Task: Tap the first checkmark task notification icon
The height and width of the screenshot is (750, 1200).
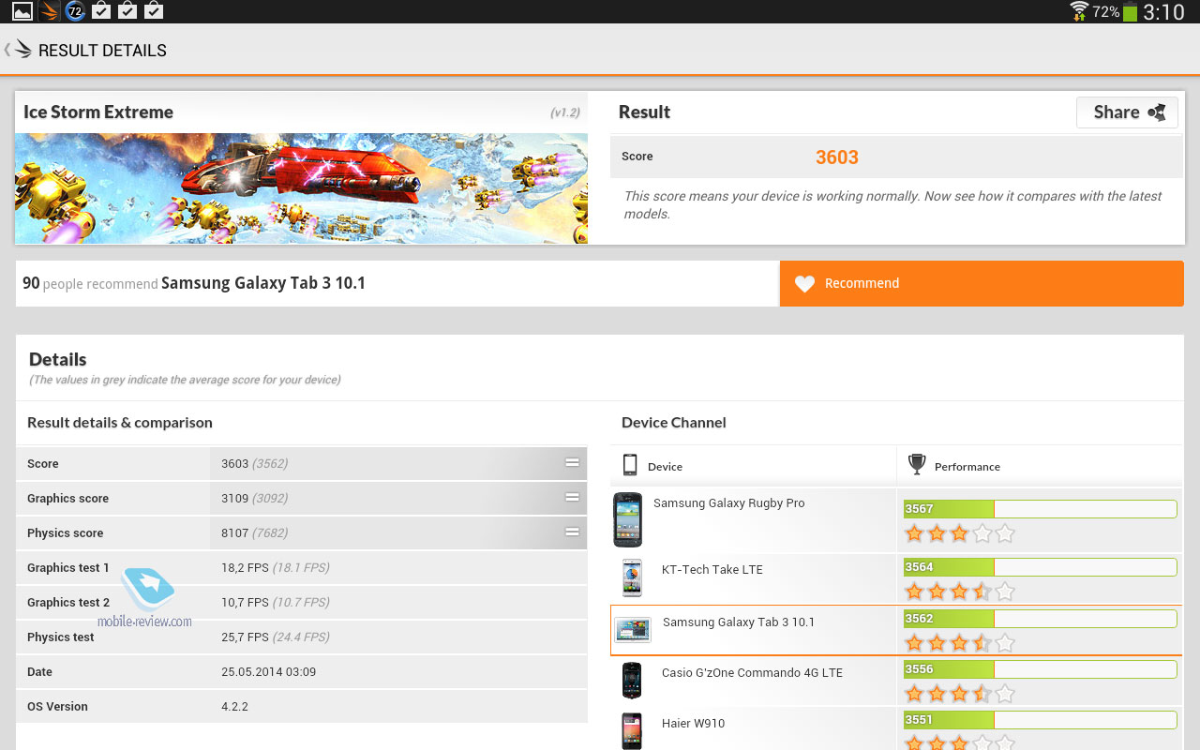Action: point(102,11)
